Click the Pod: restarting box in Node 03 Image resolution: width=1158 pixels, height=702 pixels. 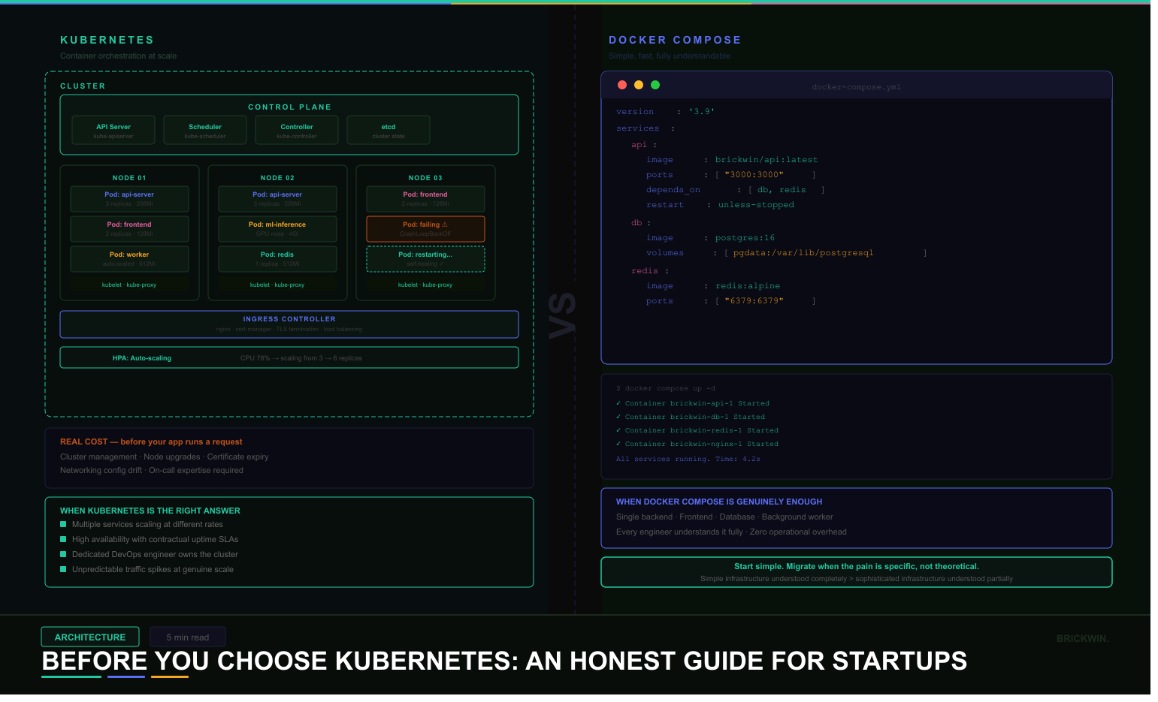coord(425,258)
